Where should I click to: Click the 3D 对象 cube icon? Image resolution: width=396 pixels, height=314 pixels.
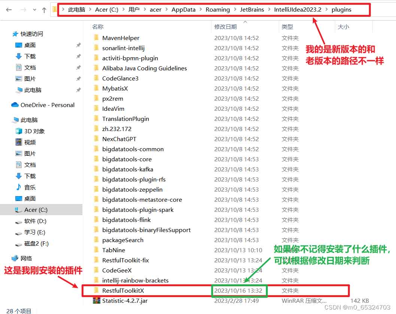pyautogui.click(x=19, y=131)
